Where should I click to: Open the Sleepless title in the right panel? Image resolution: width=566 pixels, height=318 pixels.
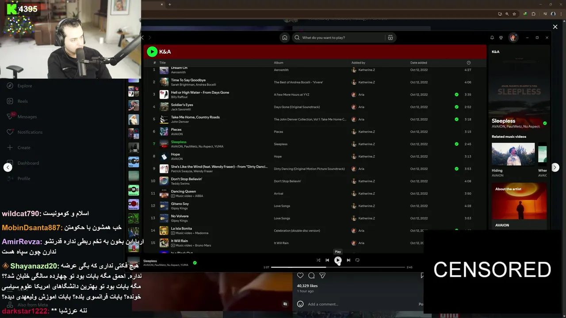(503, 121)
